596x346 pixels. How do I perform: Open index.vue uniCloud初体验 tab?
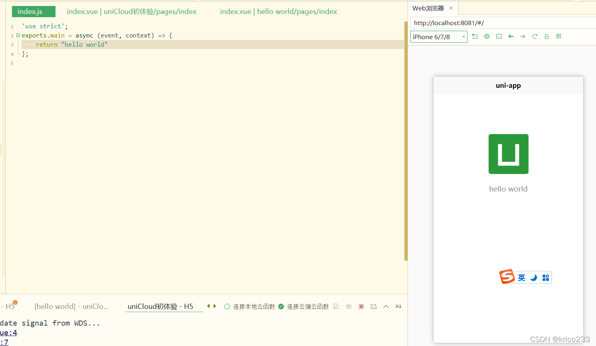[132, 12]
